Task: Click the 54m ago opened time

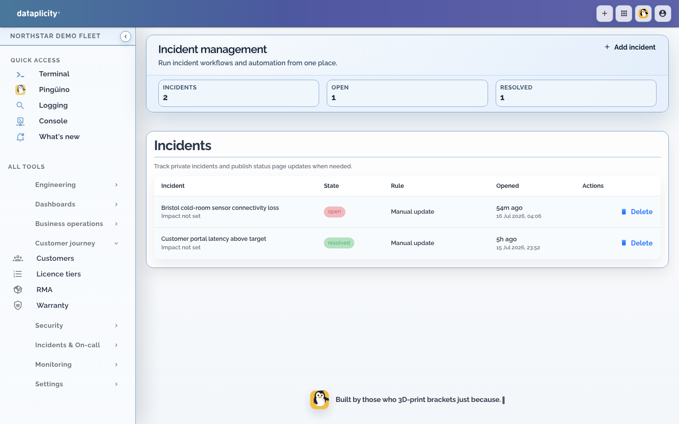Action: [x=509, y=208]
